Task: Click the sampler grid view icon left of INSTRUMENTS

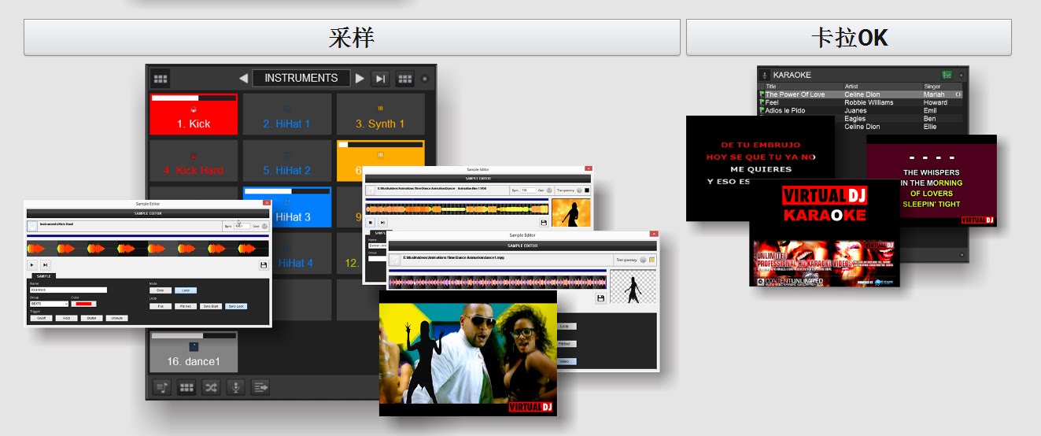Action: (x=161, y=79)
